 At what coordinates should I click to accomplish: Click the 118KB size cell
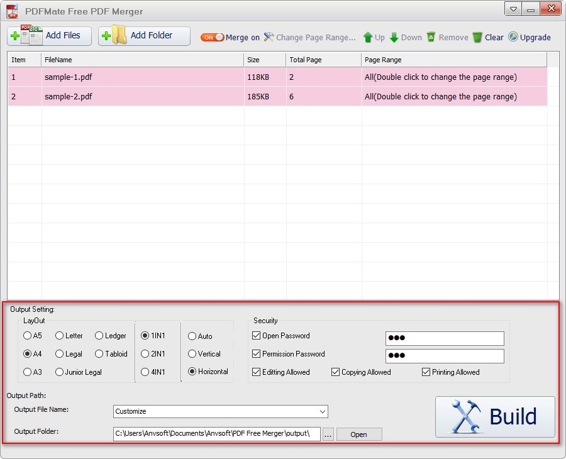tap(265, 77)
